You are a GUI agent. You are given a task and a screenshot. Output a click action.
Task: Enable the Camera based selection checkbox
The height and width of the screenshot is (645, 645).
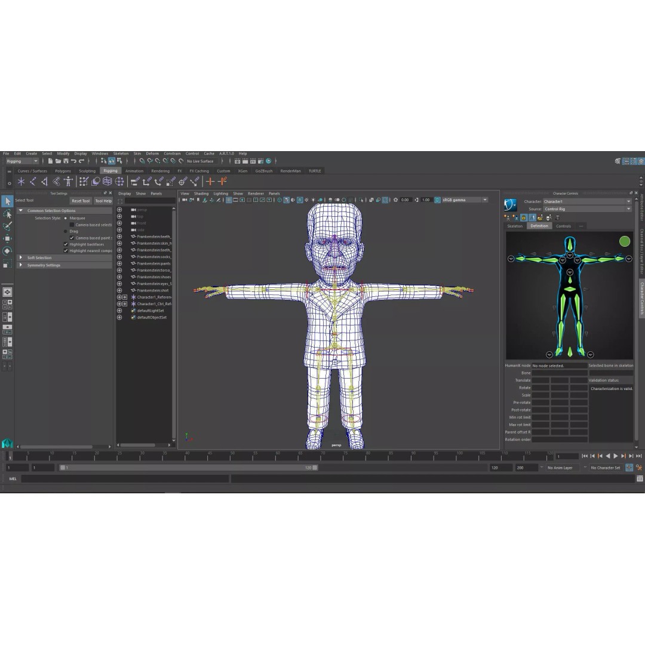tap(72, 225)
